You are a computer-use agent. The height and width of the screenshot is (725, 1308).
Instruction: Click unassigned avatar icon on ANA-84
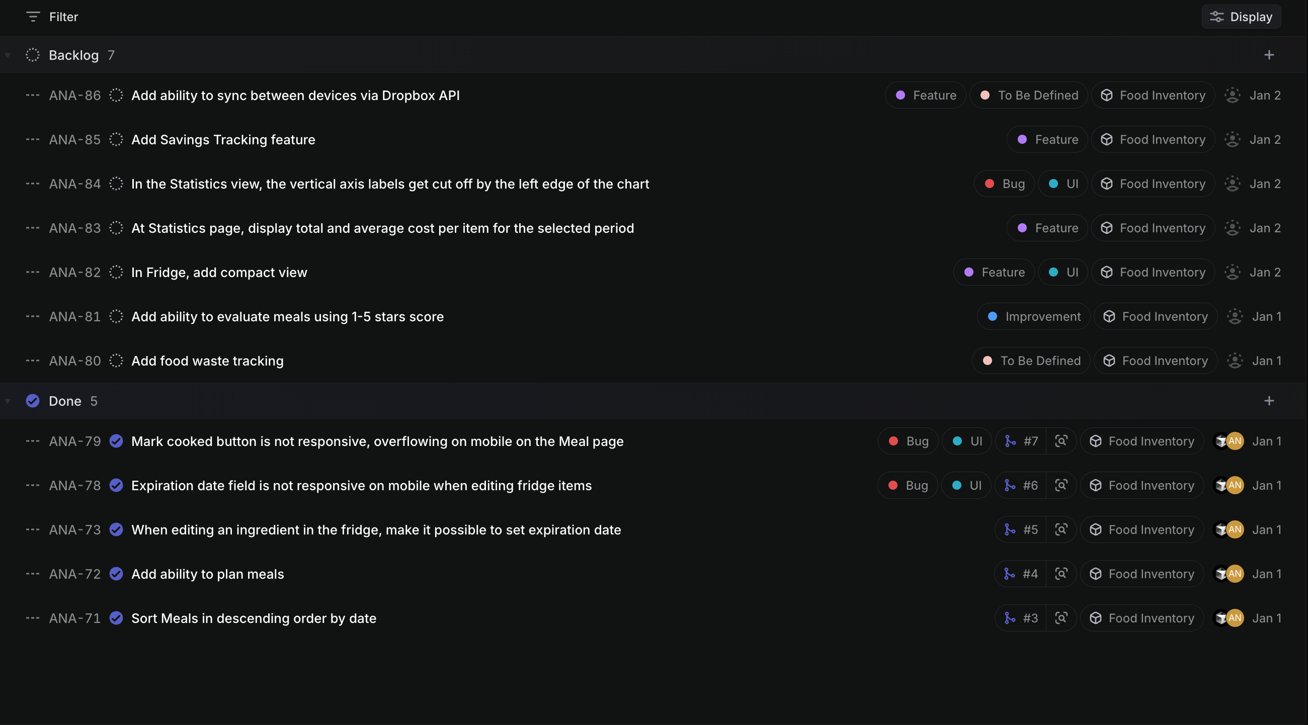coord(1233,184)
